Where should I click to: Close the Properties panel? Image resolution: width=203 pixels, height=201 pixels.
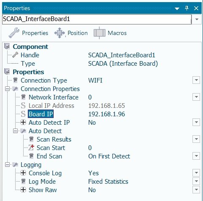coord(196,8)
